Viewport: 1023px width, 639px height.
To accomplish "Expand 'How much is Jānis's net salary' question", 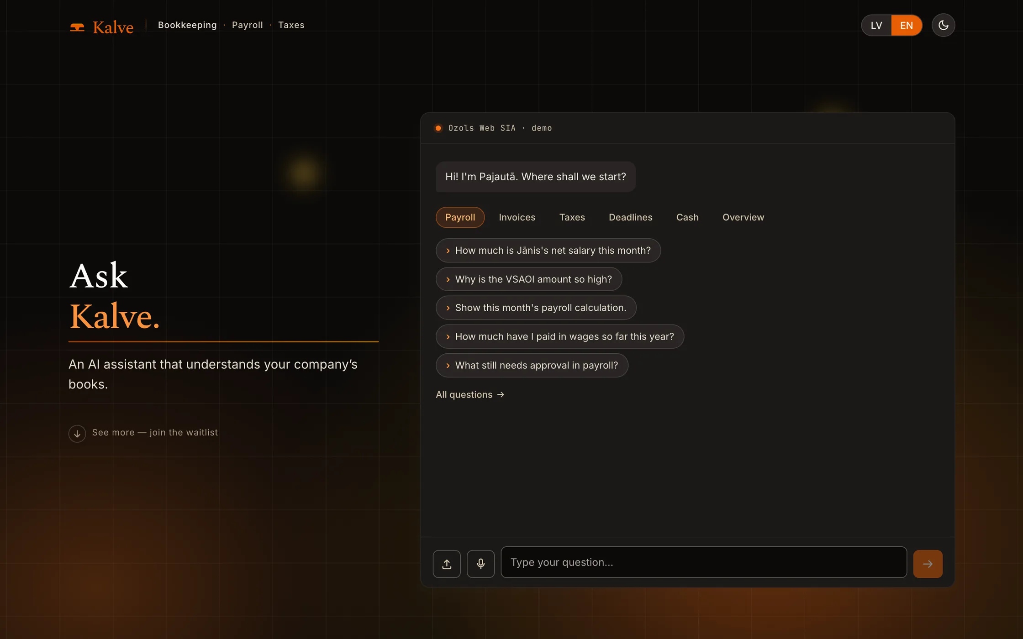I will click(x=548, y=251).
